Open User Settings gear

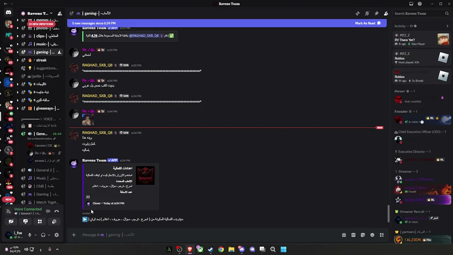(x=57, y=235)
